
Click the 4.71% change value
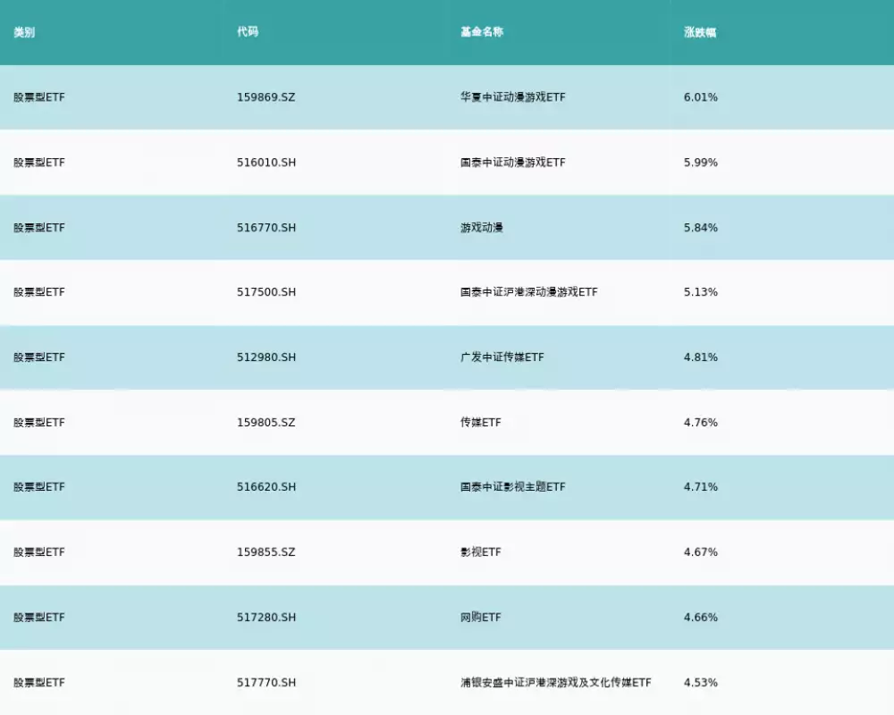(x=701, y=487)
